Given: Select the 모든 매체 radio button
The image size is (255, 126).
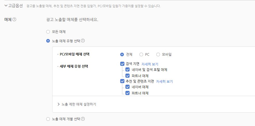Looking at the screenshot, I should 48,32.
